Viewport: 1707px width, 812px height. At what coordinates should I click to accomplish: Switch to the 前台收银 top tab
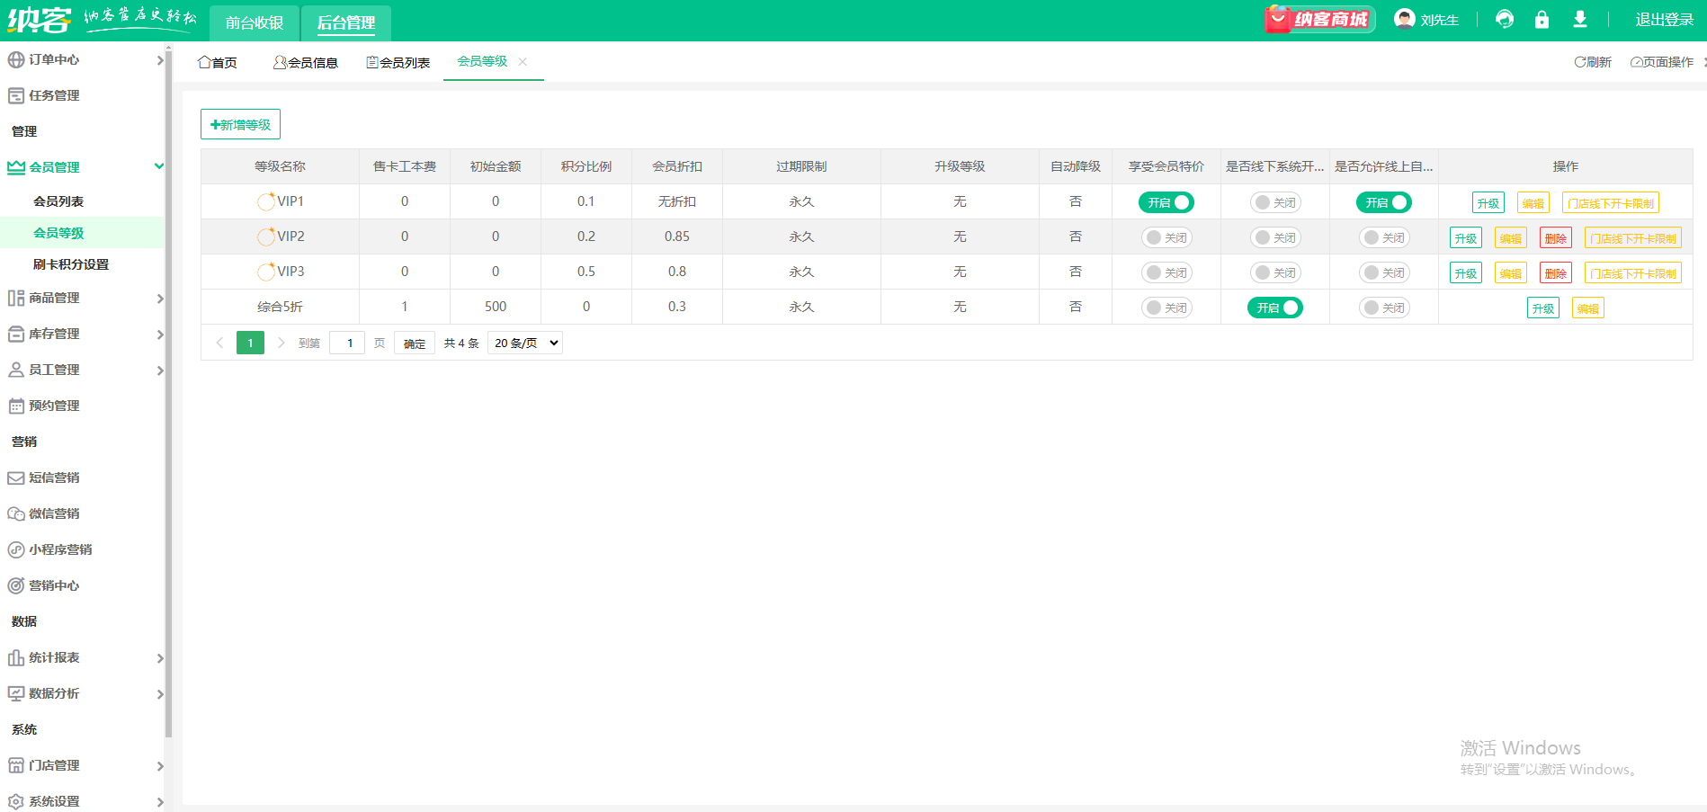coord(255,22)
